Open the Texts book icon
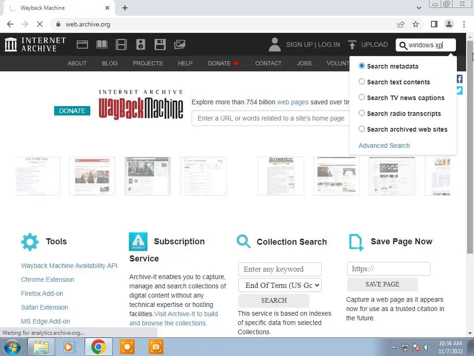Screen dimensions: 474x356 (101, 44)
